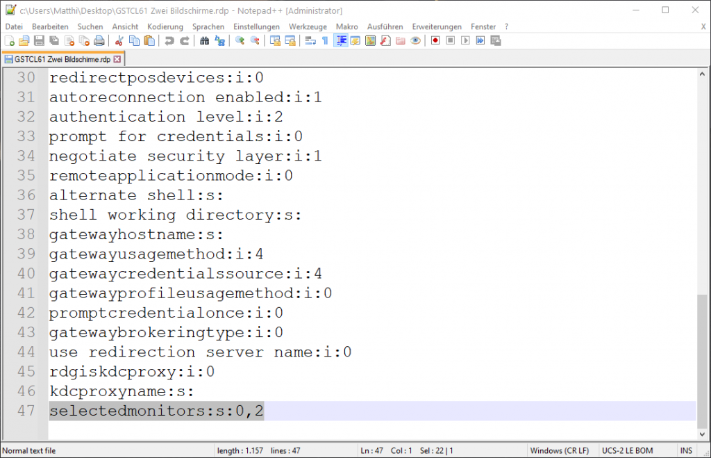Open the Bearbeiten menu
This screenshot has height=458, width=711.
pyautogui.click(x=50, y=27)
